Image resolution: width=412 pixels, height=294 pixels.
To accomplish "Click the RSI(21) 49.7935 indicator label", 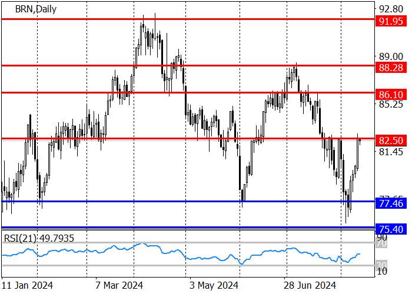I will point(39,238).
